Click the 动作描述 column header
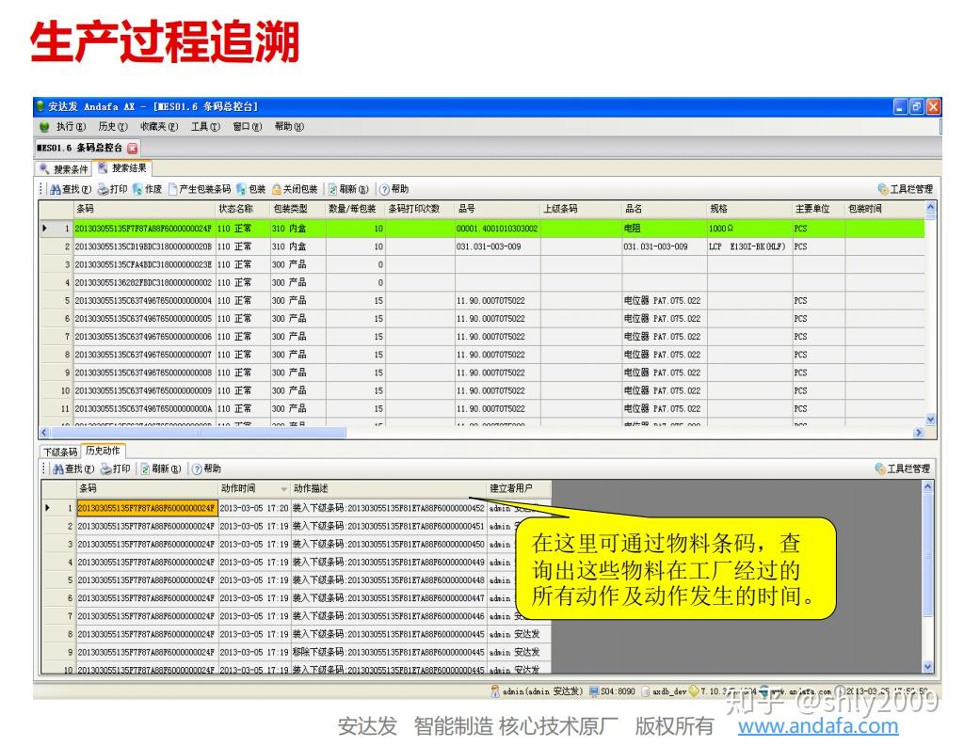The width and height of the screenshot is (964, 746). (x=389, y=488)
